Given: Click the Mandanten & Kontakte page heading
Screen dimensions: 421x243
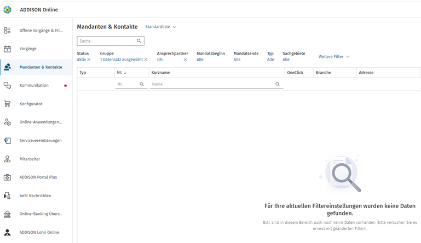Looking at the screenshot, I should pos(107,27).
